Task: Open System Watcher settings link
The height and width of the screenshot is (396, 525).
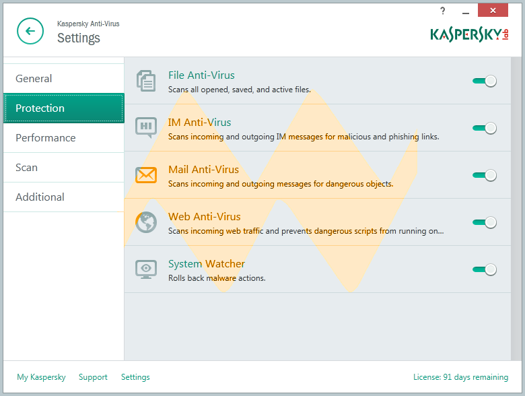Action: coord(206,264)
